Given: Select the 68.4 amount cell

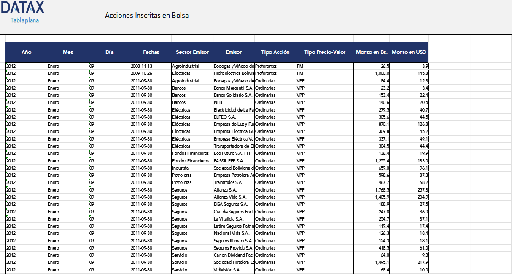Looking at the screenshot, I should point(372,270).
